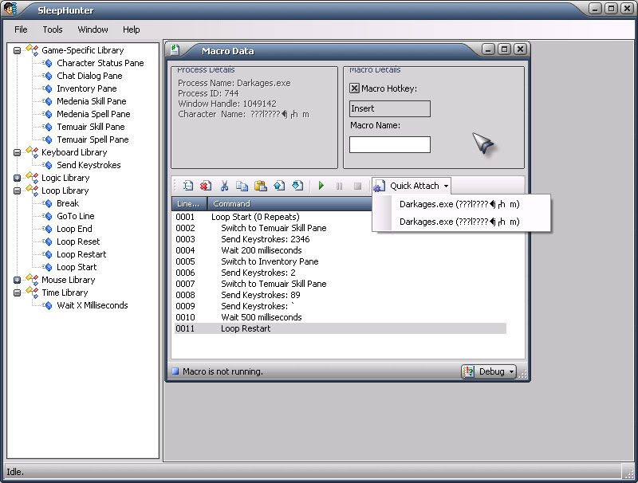This screenshot has height=483, width=638.
Task: Select the Loop Restart tree item
Action: coord(81,254)
